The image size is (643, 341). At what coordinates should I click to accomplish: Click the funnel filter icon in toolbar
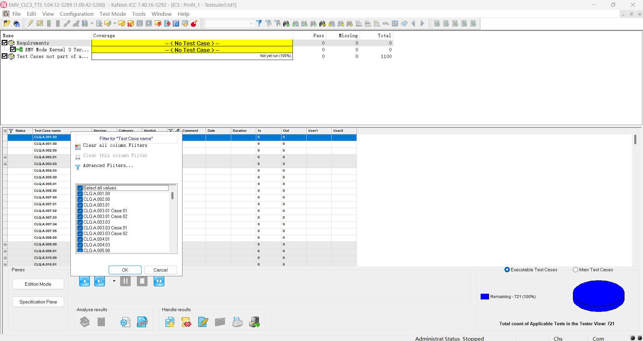tap(259, 23)
